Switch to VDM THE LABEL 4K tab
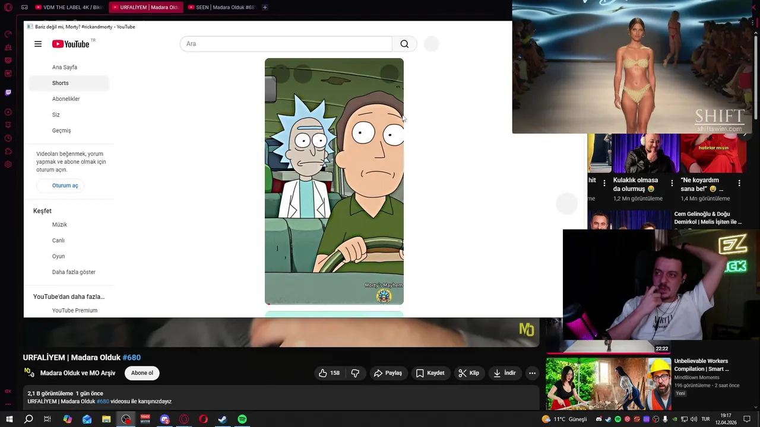 (x=69, y=7)
